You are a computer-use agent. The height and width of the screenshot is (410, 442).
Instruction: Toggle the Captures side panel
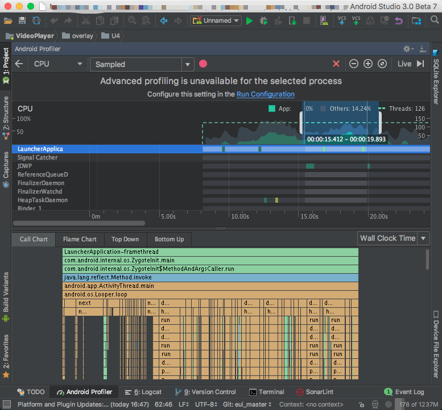(6, 170)
